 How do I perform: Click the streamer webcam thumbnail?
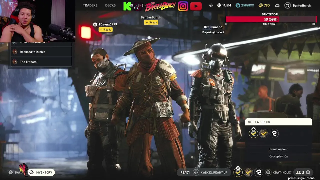37,21
